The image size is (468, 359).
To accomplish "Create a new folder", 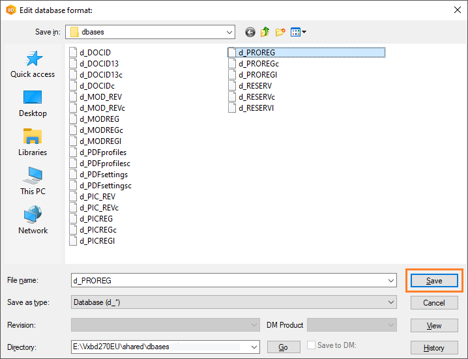I will tap(281, 32).
